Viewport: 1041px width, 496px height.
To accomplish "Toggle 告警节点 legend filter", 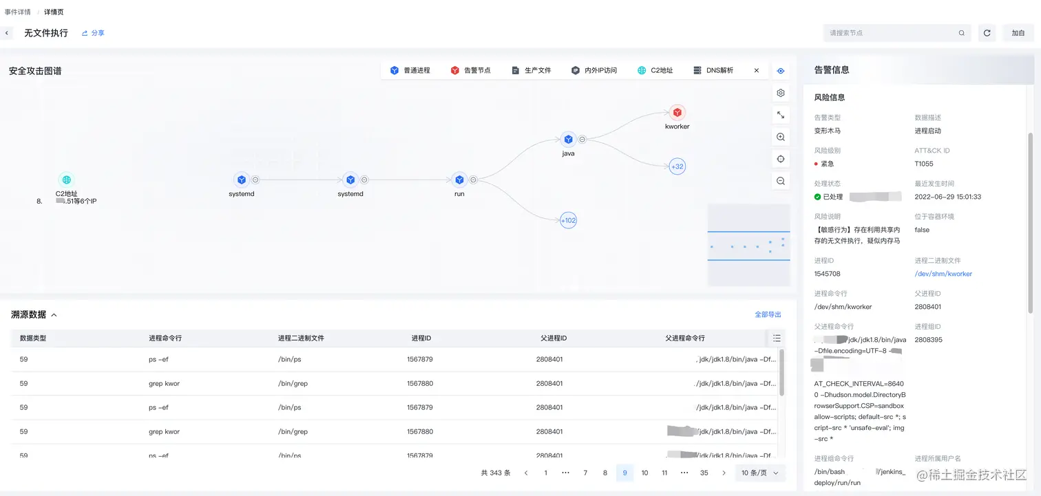I will coord(470,70).
